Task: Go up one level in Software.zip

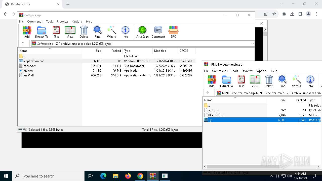Action: point(23,43)
